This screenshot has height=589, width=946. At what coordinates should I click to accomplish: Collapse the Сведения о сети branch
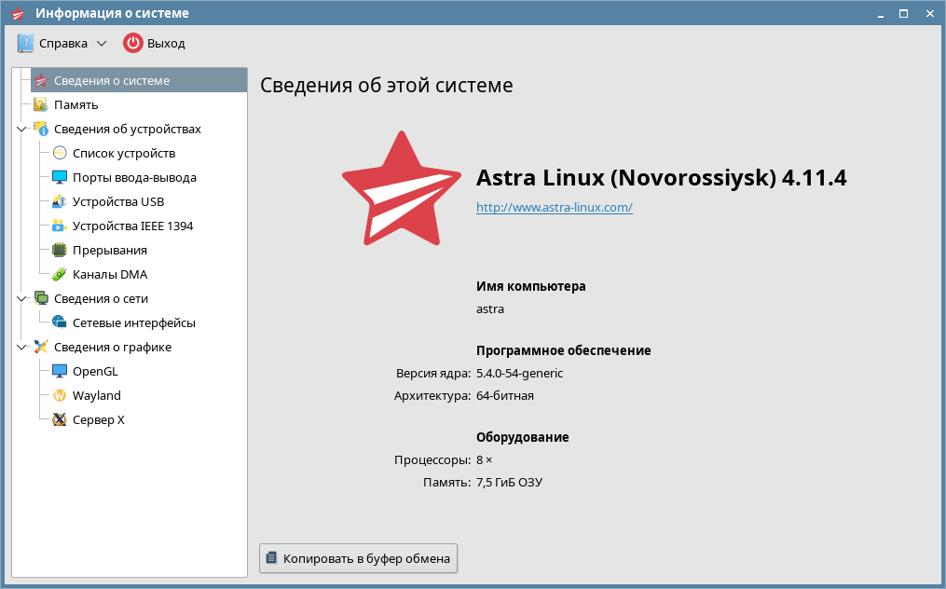click(x=21, y=299)
